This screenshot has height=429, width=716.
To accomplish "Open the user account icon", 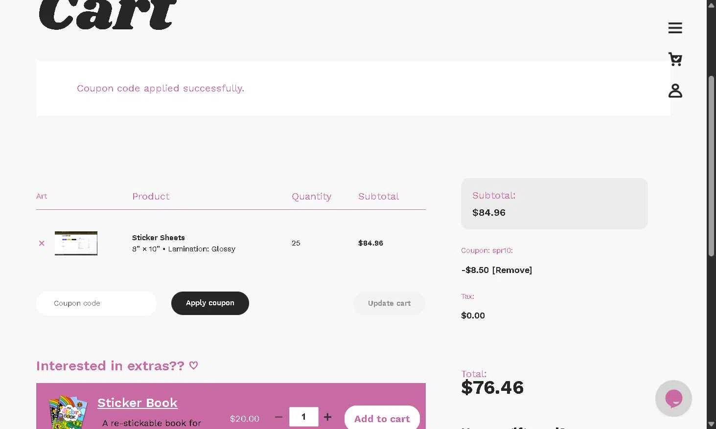I will point(675,90).
